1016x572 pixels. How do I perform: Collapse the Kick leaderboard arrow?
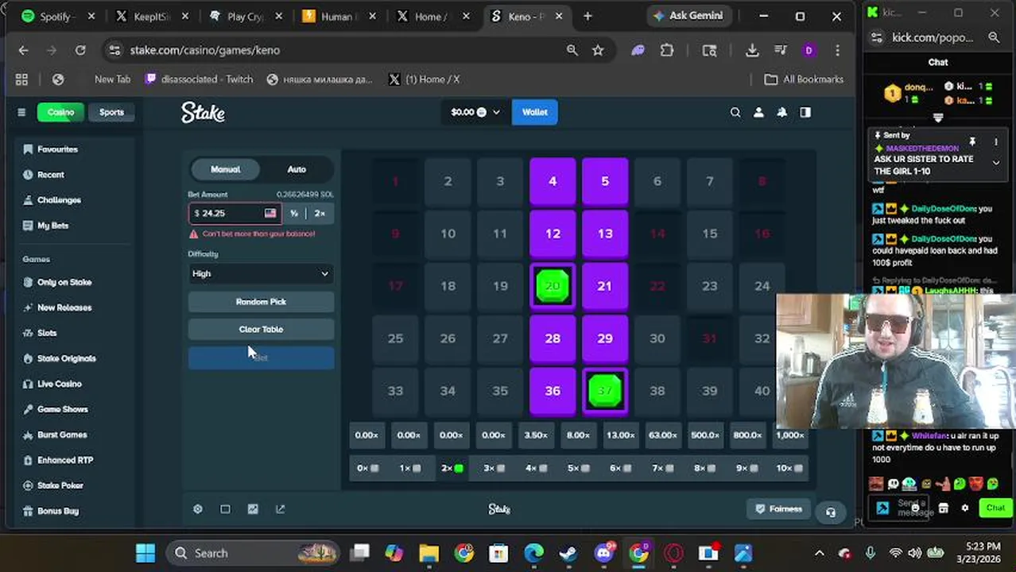pos(938,118)
